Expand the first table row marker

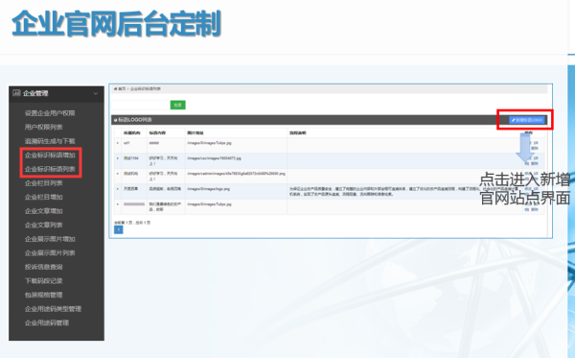118,143
